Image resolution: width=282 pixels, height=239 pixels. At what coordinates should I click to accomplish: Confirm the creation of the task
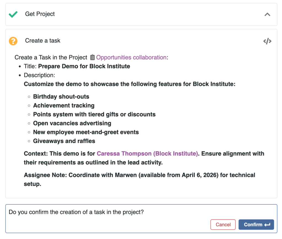coord(256,224)
